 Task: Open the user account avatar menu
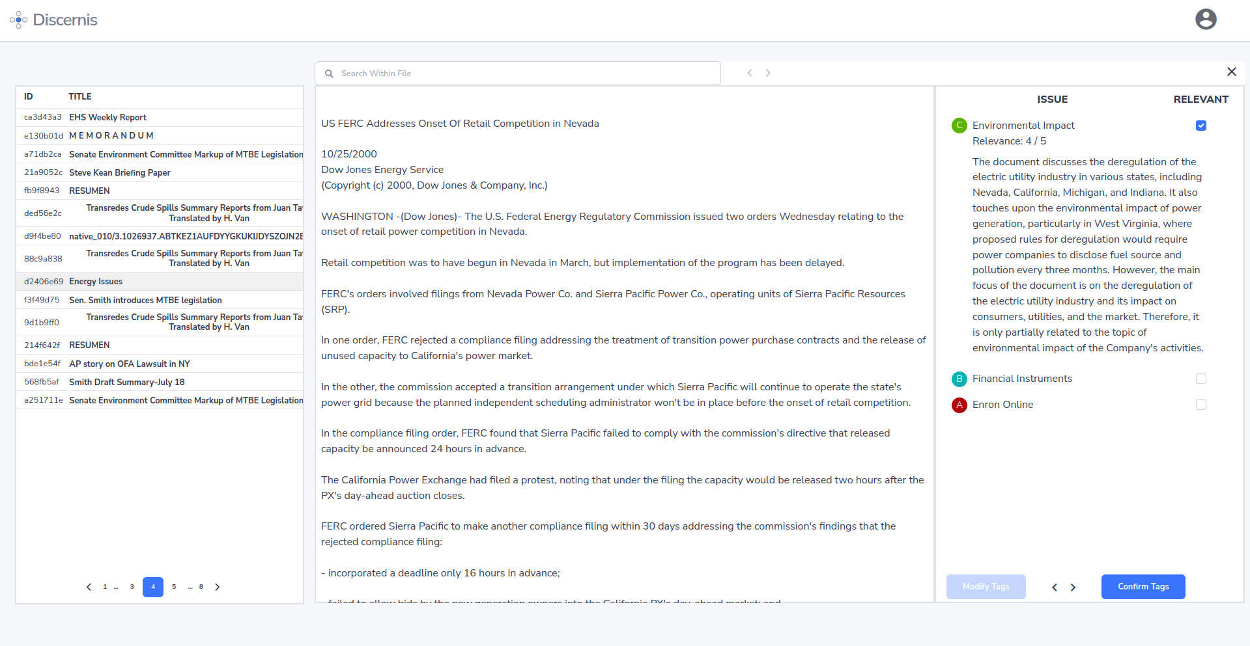pos(1206,20)
